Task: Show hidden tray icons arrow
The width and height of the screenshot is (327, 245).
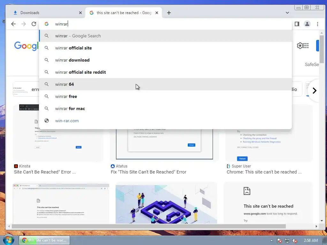Action: coord(271,241)
